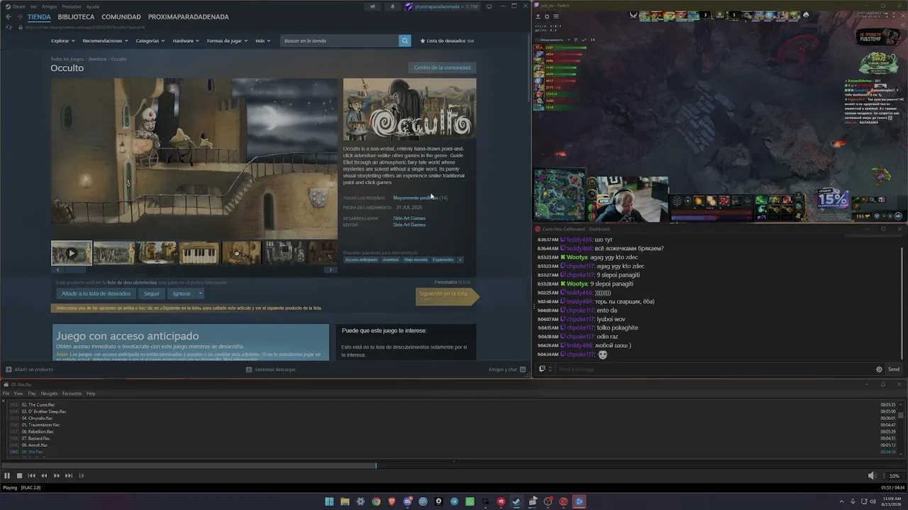Image resolution: width=908 pixels, height=510 pixels.
Task: Skip to previous track in music player
Action: coord(31,476)
